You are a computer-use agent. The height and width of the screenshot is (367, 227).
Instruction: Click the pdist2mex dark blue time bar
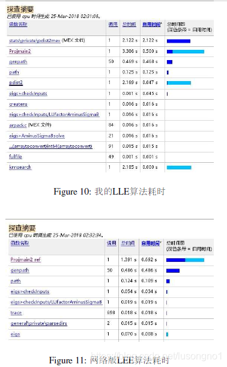[x=178, y=41]
